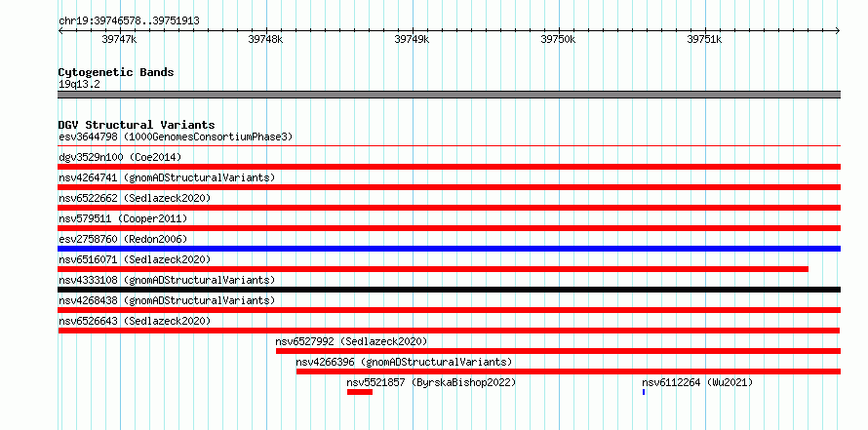868x430 pixels.
Task: Click nsv4333108 (gnomADStructuralVariants) text label
Action: point(167,280)
